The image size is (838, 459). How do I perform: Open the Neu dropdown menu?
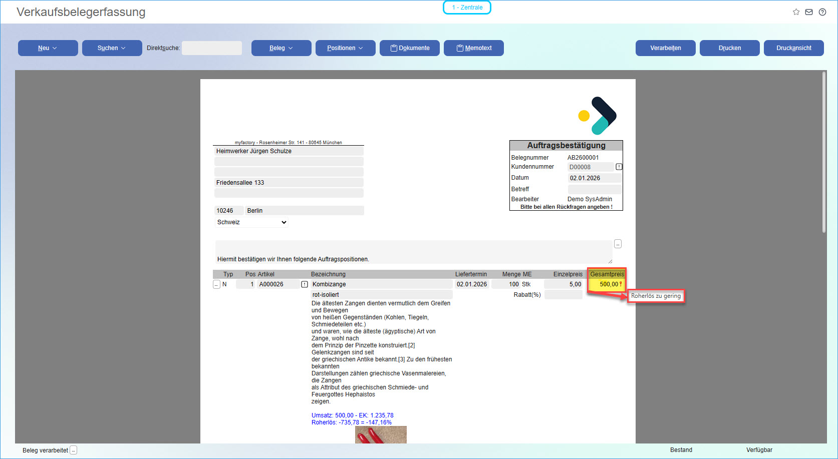pos(48,48)
